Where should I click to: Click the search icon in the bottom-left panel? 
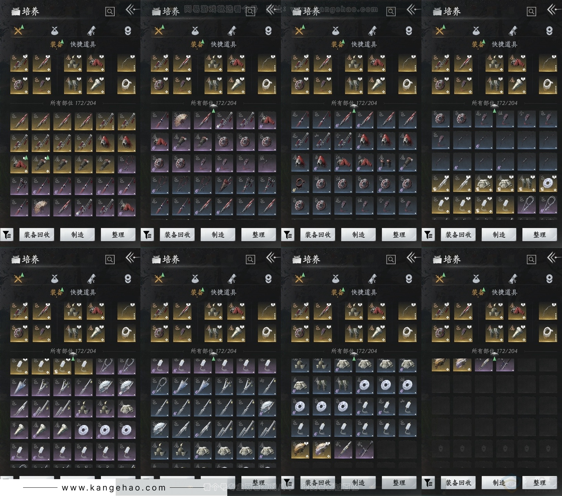110,260
